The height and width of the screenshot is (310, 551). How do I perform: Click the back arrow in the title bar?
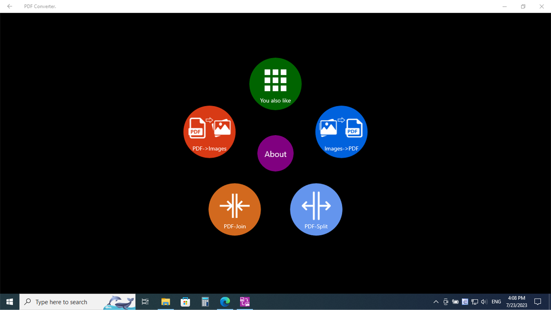tap(9, 6)
